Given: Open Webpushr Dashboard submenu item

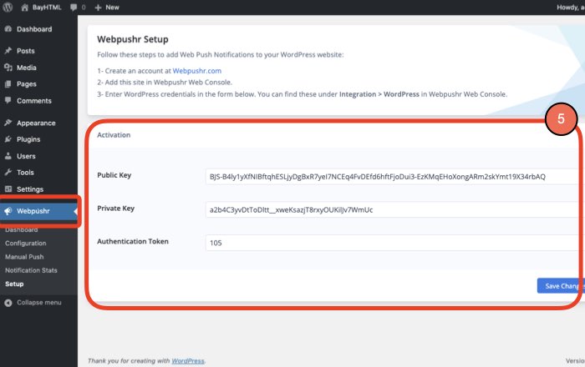Looking at the screenshot, I should (21, 229).
